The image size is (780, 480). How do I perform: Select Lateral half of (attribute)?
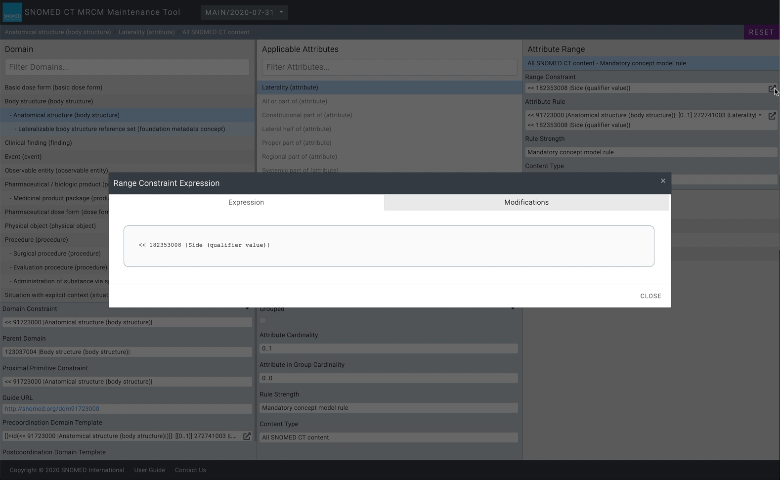tap(390, 129)
